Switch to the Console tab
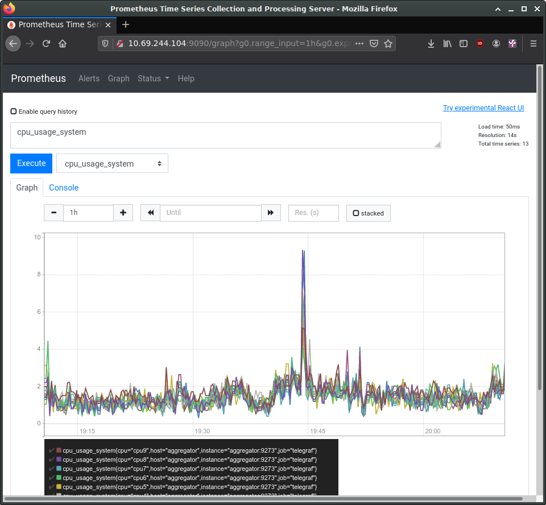The width and height of the screenshot is (546, 505). coord(64,188)
